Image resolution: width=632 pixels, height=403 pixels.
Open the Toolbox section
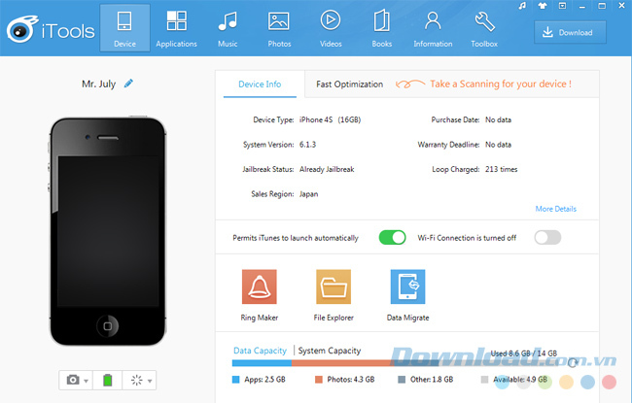[484, 28]
